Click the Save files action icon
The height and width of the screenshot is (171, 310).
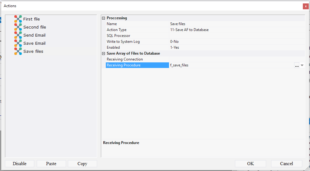tap(18, 51)
